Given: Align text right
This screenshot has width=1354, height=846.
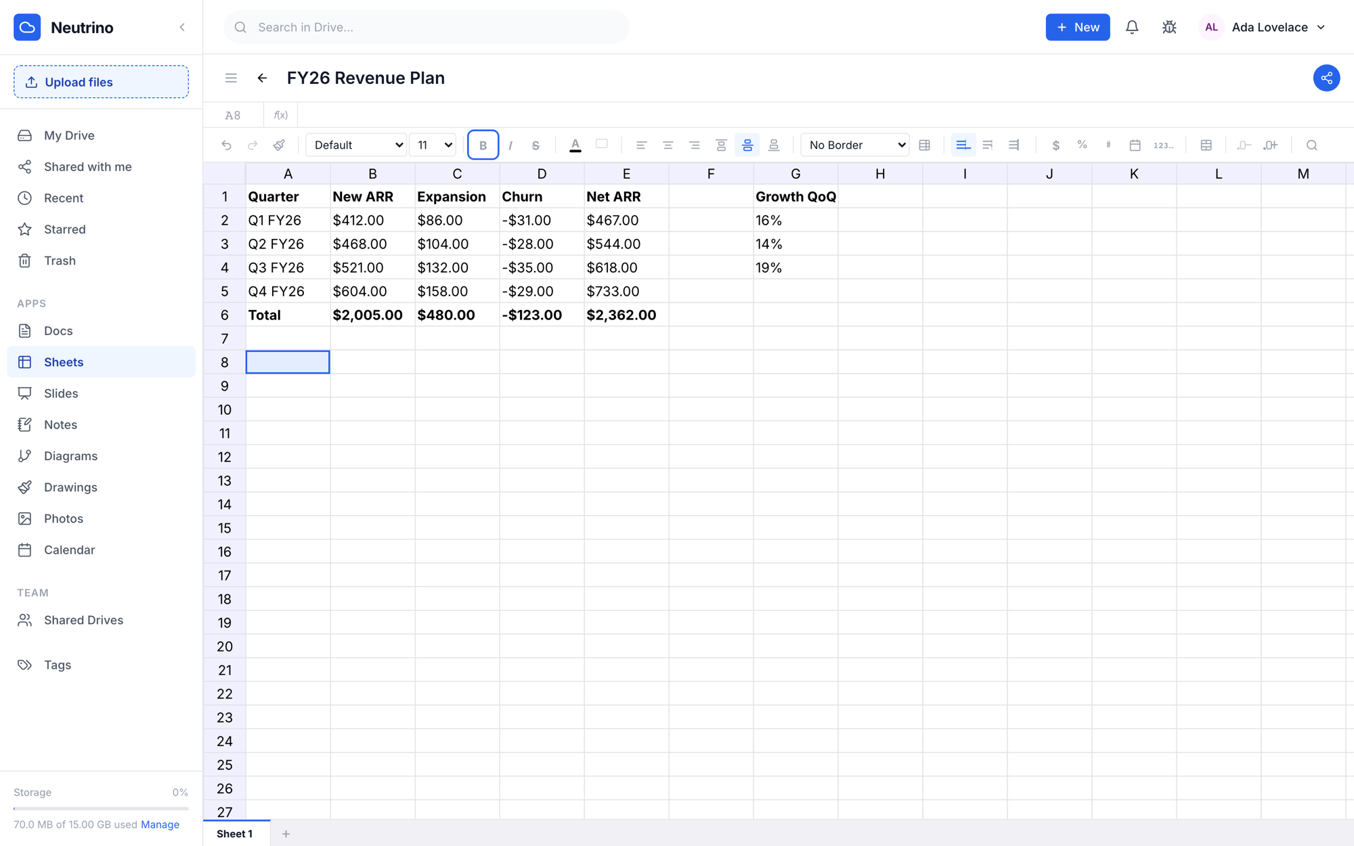Looking at the screenshot, I should click(x=694, y=145).
